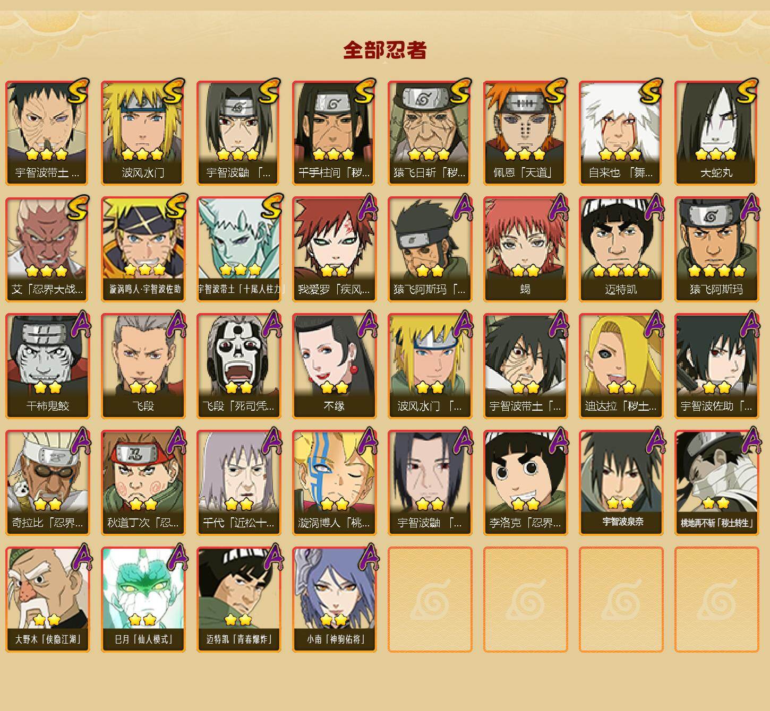Choose the 迈特凯「青春爆炸」card

click(x=238, y=600)
